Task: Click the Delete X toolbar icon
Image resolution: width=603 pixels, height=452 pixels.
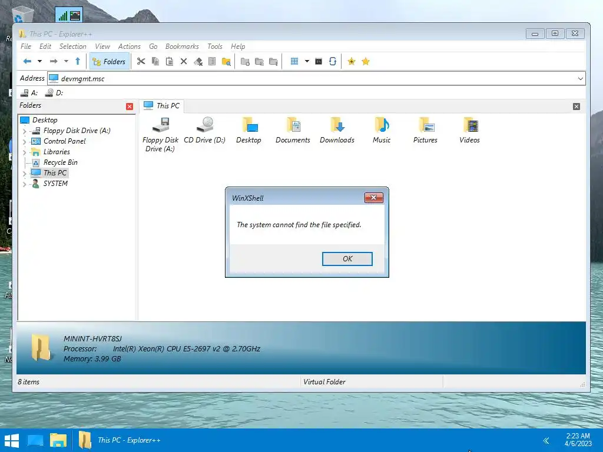Action: click(x=184, y=61)
